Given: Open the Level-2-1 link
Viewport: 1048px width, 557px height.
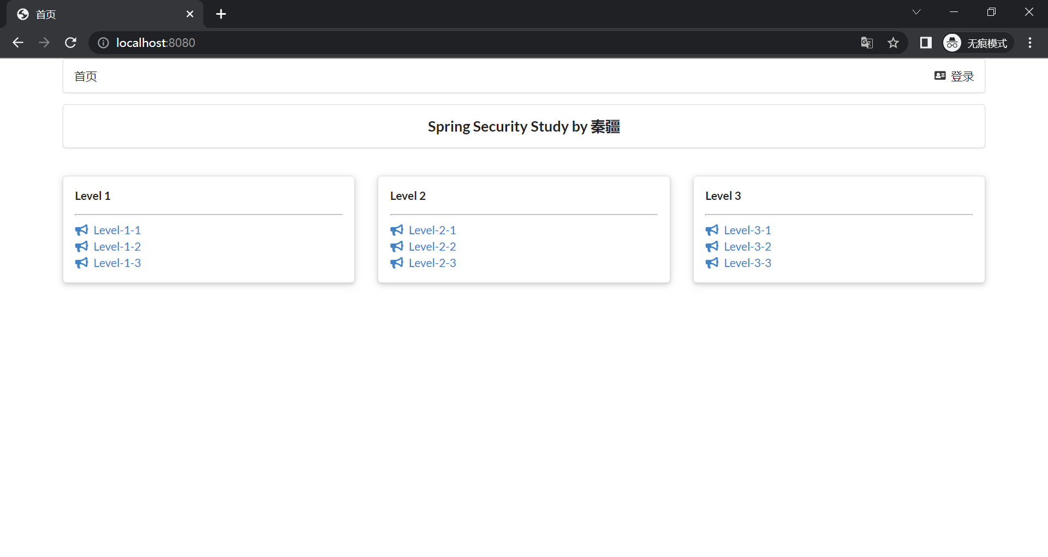Looking at the screenshot, I should click(x=432, y=230).
